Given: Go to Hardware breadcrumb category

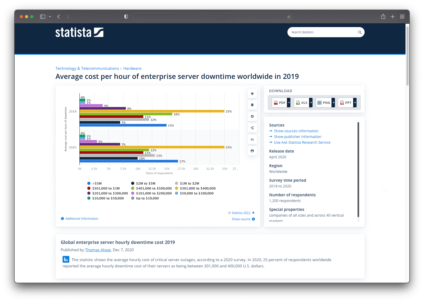Looking at the screenshot, I should point(132,68).
